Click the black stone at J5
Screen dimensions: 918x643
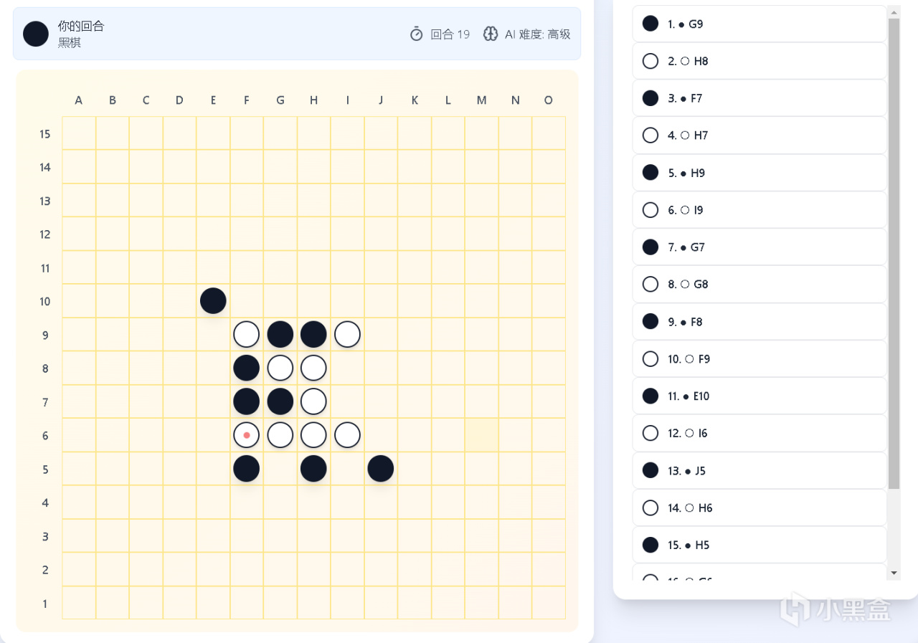click(x=381, y=469)
